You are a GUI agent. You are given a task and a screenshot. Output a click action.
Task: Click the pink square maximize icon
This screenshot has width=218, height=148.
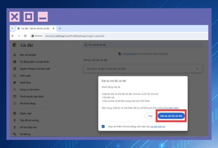click(x=29, y=17)
